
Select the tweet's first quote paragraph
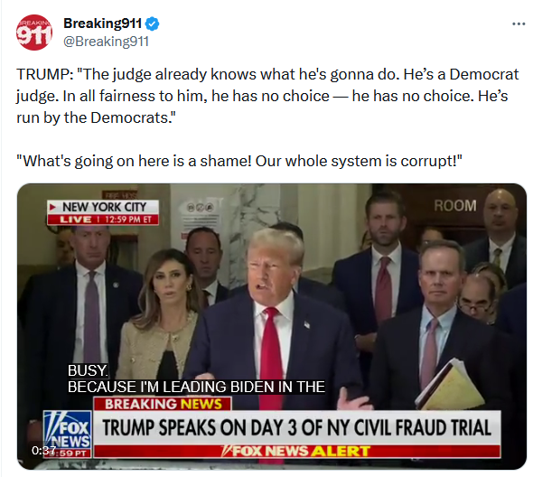[267, 96]
